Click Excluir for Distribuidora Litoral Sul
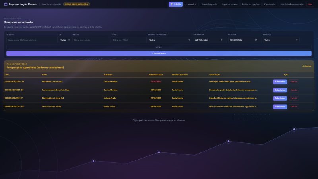 pyautogui.click(x=293, y=98)
